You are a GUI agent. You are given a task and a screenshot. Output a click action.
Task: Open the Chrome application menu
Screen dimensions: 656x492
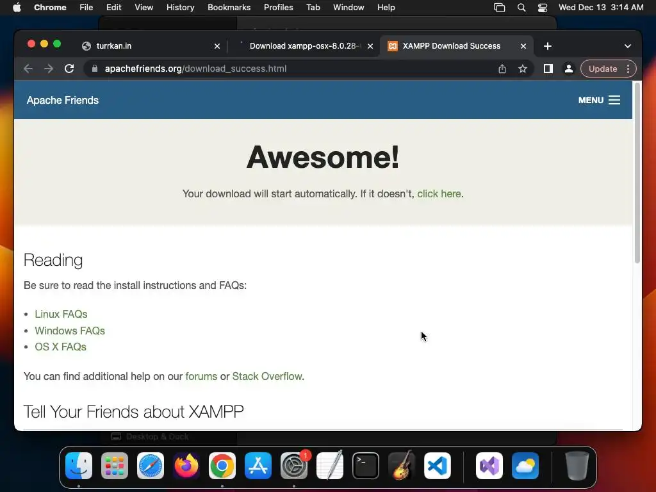coord(50,8)
